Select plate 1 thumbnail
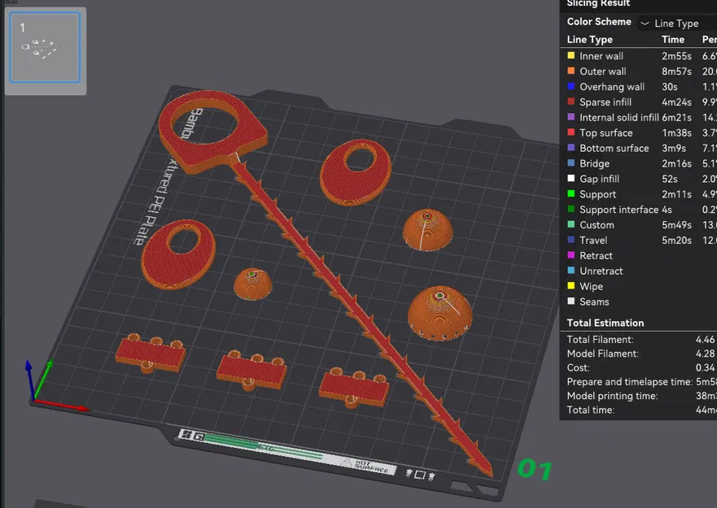The height and width of the screenshot is (508, 717). (x=45, y=47)
